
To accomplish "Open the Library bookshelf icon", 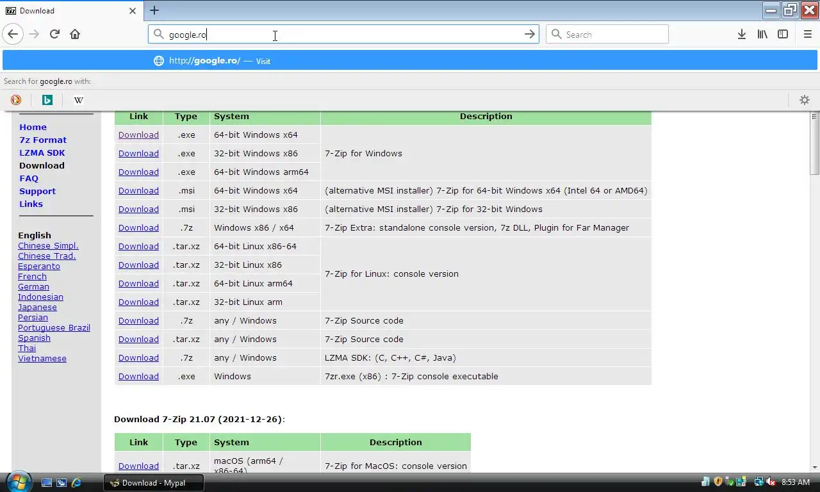I will click(x=762, y=34).
